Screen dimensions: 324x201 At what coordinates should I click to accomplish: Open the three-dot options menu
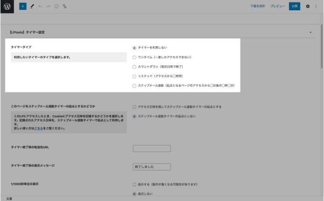pyautogui.click(x=316, y=6)
